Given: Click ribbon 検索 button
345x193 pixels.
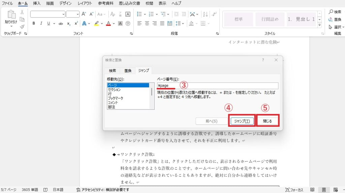Looking at the screenshot, I should coord(335,12).
